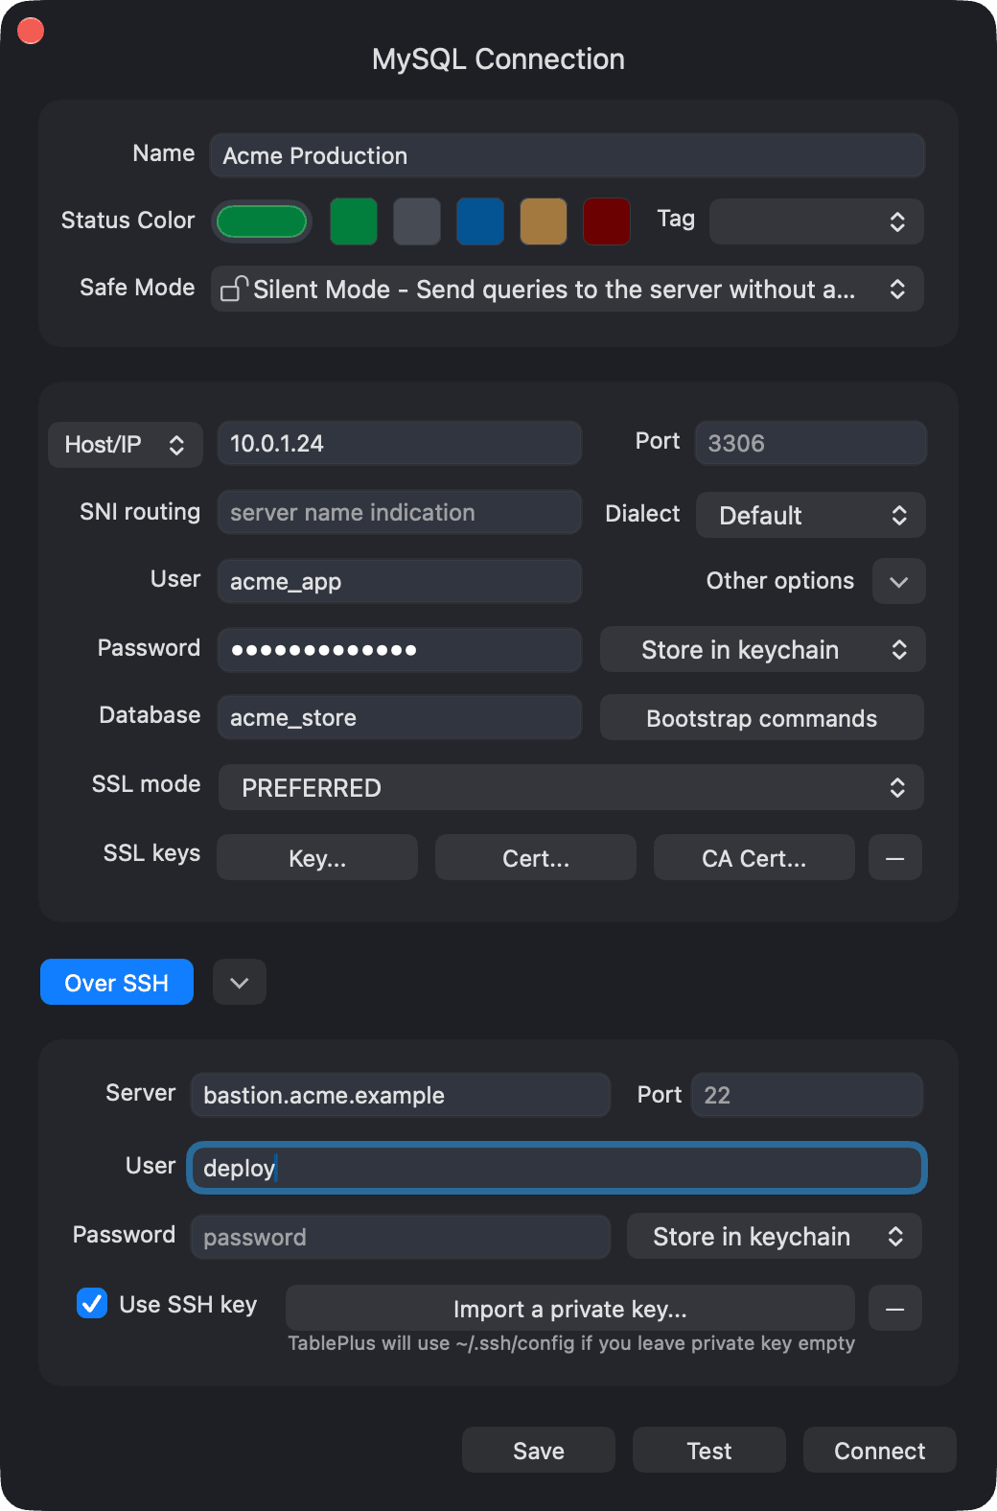Select the rounded green status color pill

pyautogui.click(x=262, y=221)
